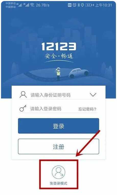
Task: Expand the ID type dropdown chevron
Action: (x=93, y=95)
